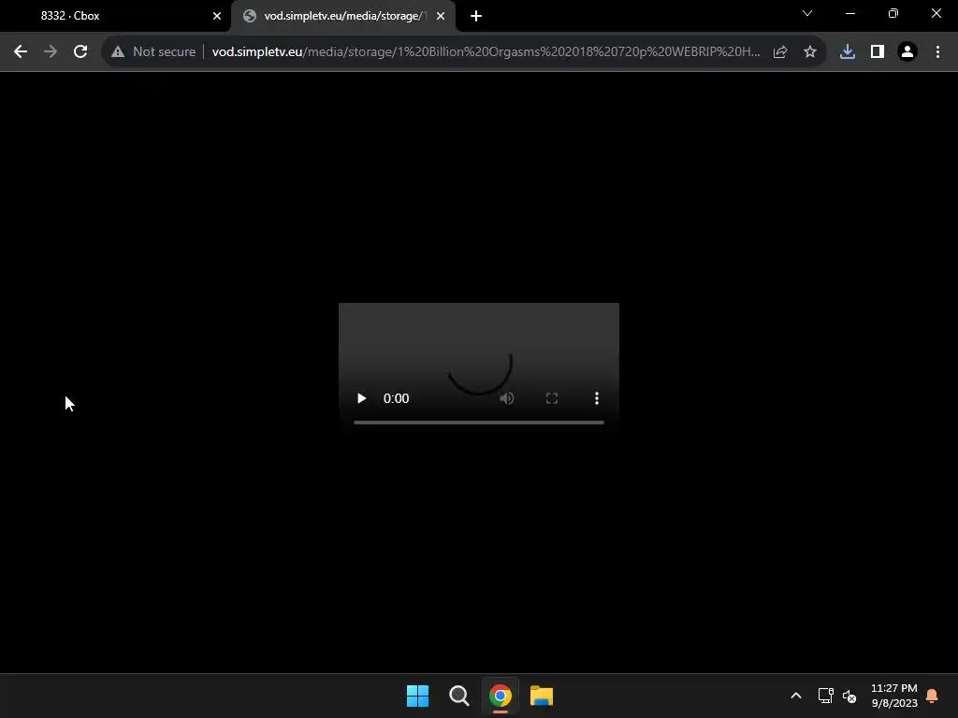Play the video
The width and height of the screenshot is (958, 718).
pyautogui.click(x=362, y=398)
